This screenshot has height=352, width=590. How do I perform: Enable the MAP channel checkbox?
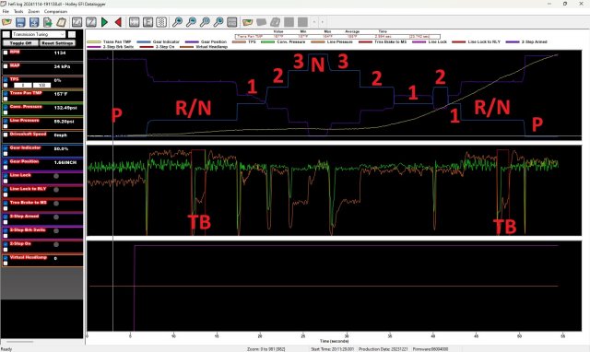6,66
